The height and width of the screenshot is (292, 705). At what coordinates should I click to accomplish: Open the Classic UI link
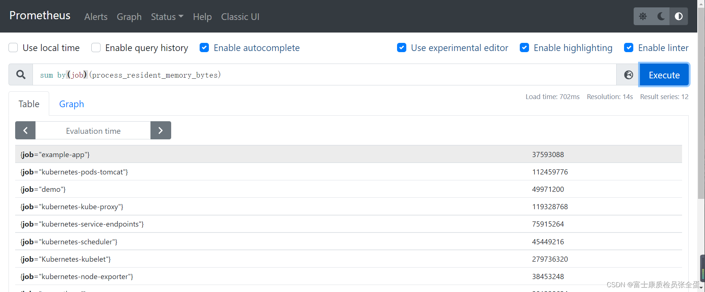click(x=240, y=17)
